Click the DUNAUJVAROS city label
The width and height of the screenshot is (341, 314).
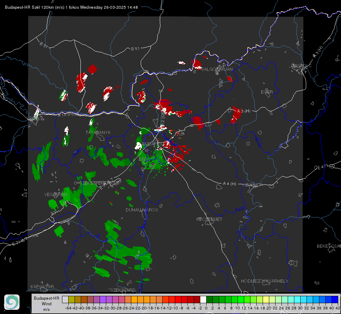[x=142, y=210]
